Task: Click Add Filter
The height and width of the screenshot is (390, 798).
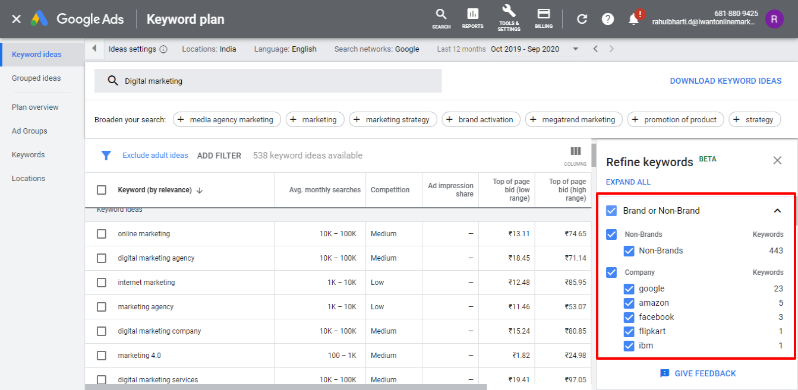Action: (x=219, y=156)
